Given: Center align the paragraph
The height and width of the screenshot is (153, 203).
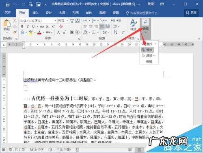Looking at the screenshot, I should 91,26.
